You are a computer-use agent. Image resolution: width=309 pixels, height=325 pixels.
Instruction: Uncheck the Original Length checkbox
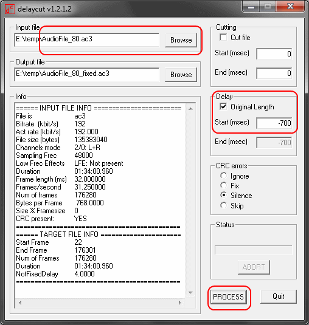(x=223, y=107)
